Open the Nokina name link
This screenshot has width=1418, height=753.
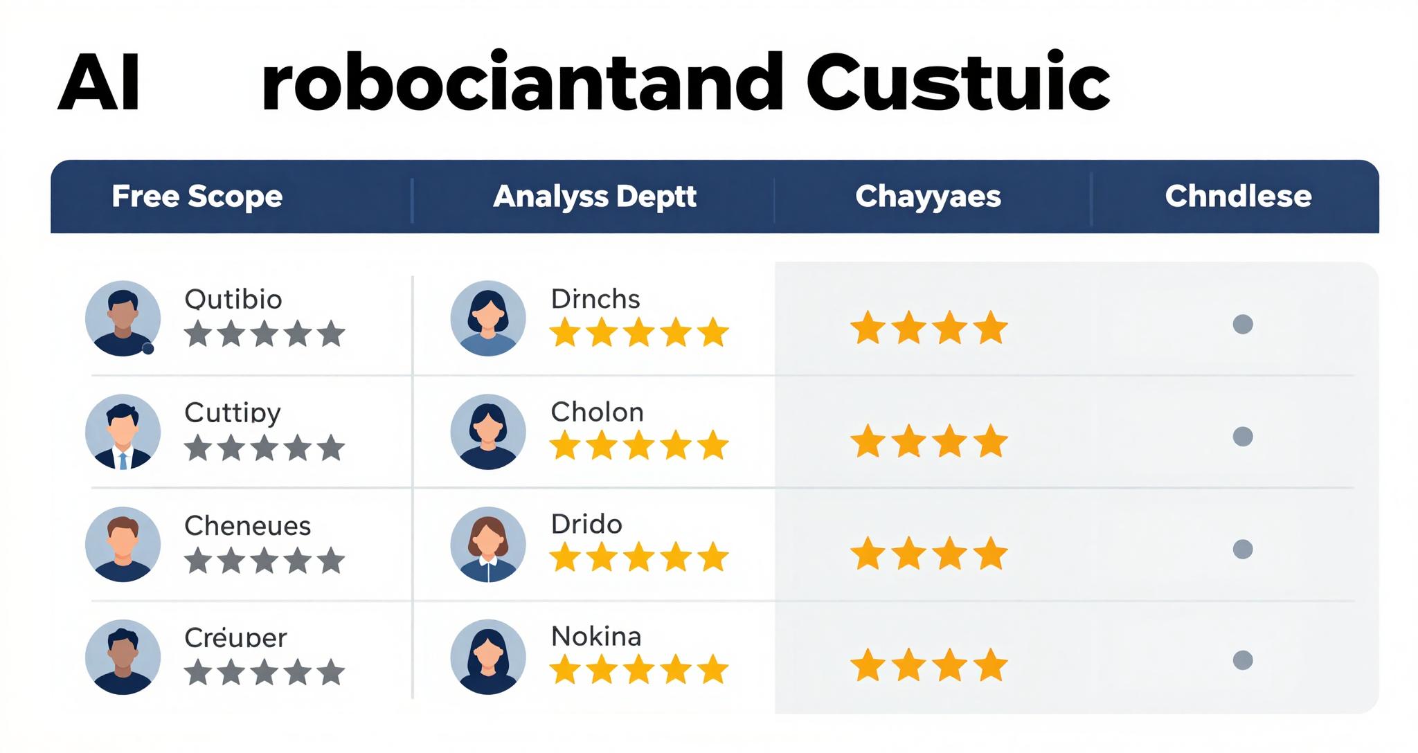point(596,636)
